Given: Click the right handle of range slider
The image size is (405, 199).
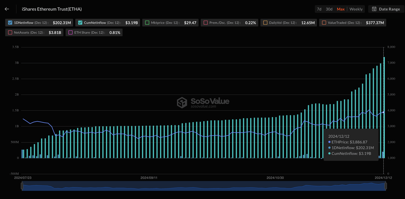Looking at the screenshot, I should (385, 186).
